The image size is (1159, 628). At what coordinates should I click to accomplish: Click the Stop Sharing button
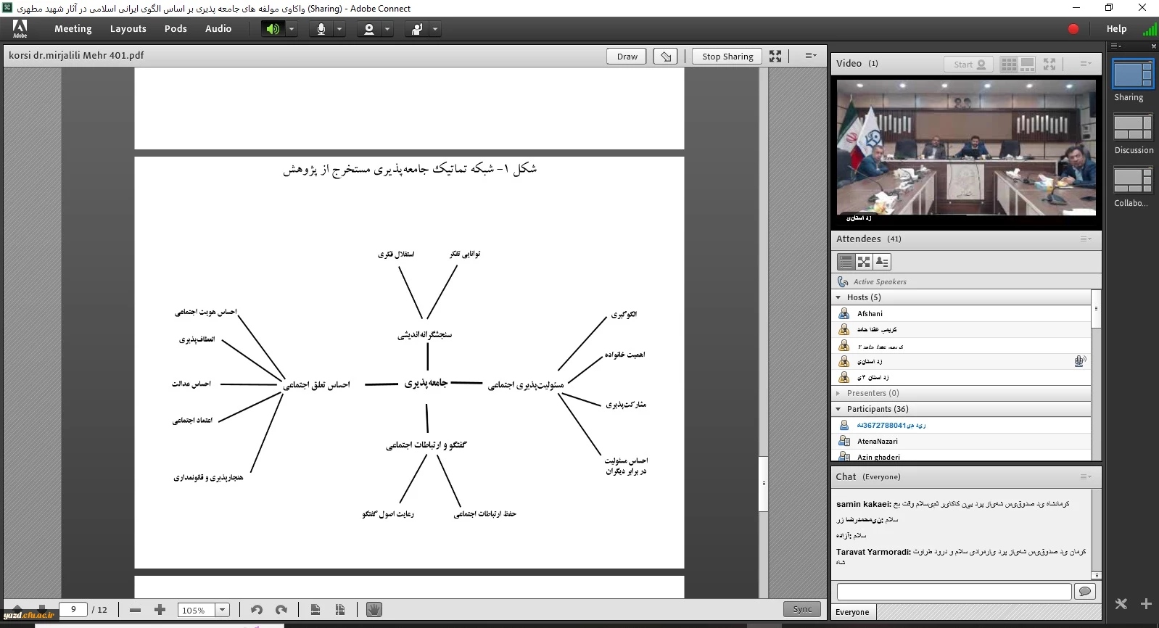click(727, 57)
